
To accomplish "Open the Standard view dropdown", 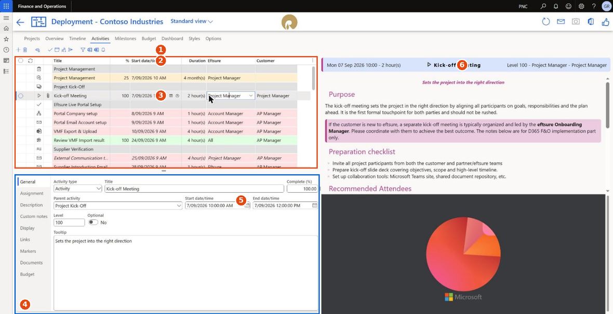I will 192,21.
